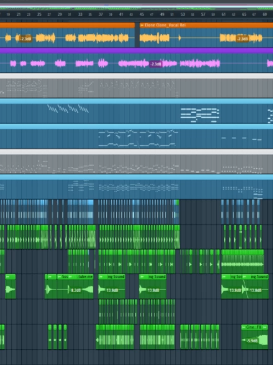Click bar 61 on the timeline ruler
This screenshot has width=273, height=365.
tap(223, 14)
